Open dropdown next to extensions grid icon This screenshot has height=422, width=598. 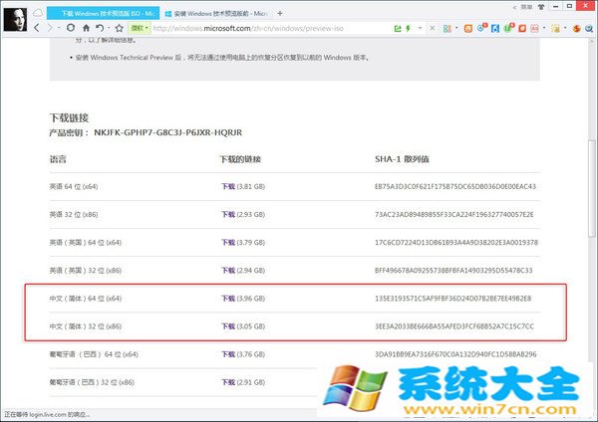[456, 28]
